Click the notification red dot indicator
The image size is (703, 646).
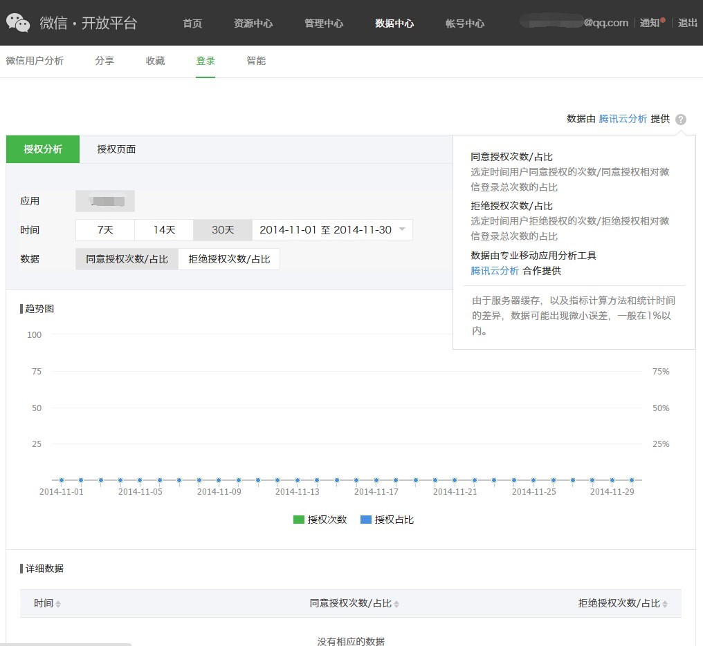tap(663, 20)
